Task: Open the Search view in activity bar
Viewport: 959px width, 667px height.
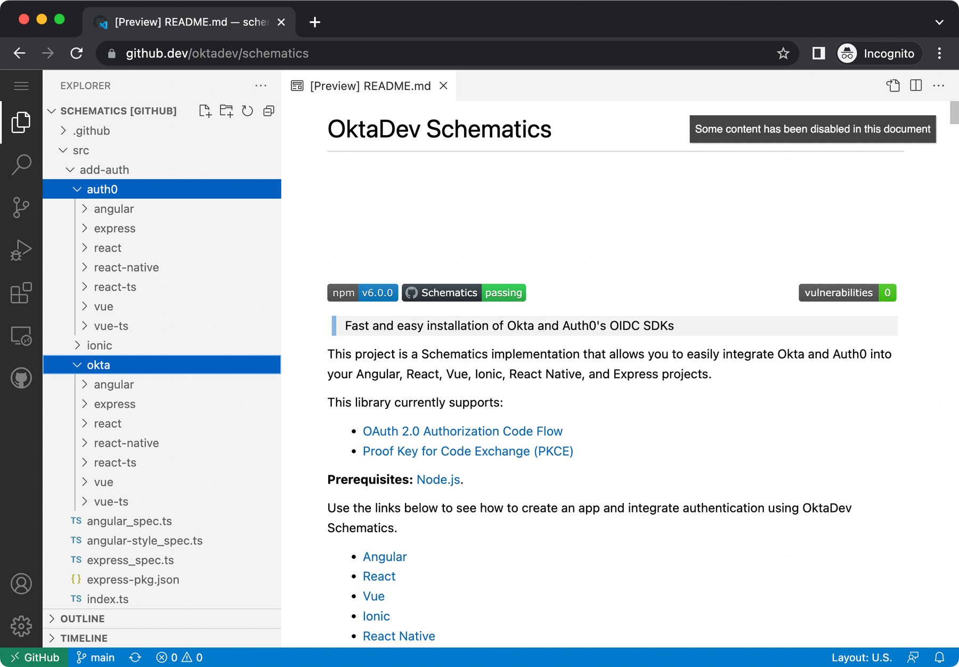Action: coord(21,165)
